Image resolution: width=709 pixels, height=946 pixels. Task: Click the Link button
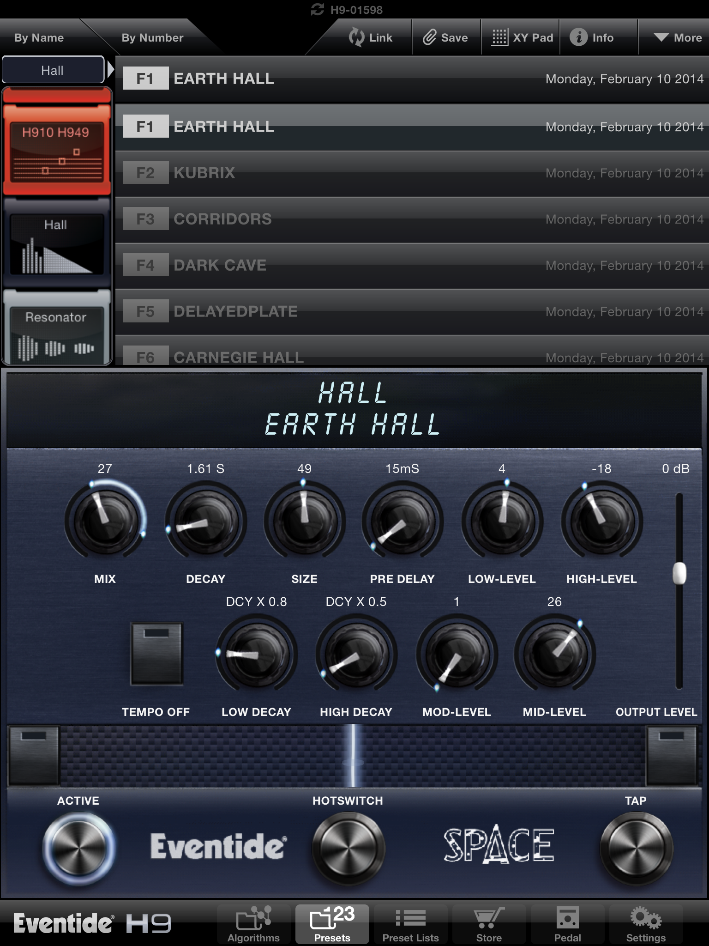(x=370, y=37)
